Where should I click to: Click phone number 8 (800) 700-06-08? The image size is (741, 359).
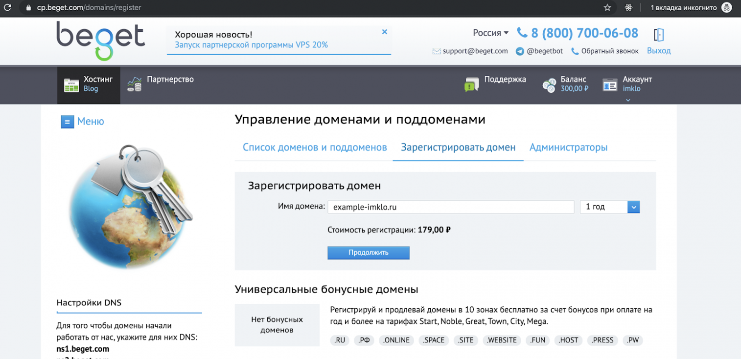pyautogui.click(x=584, y=33)
